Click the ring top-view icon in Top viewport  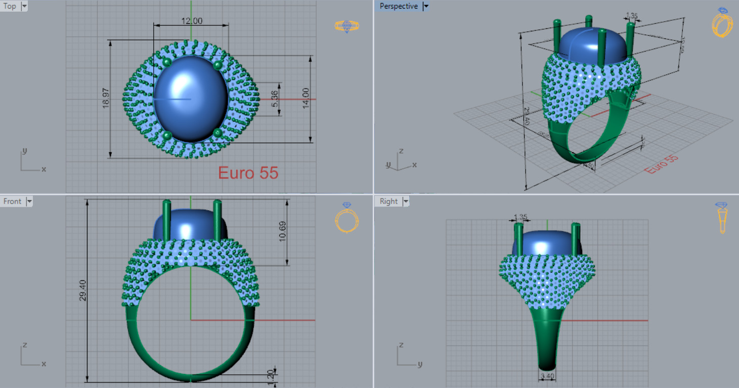pos(347,26)
